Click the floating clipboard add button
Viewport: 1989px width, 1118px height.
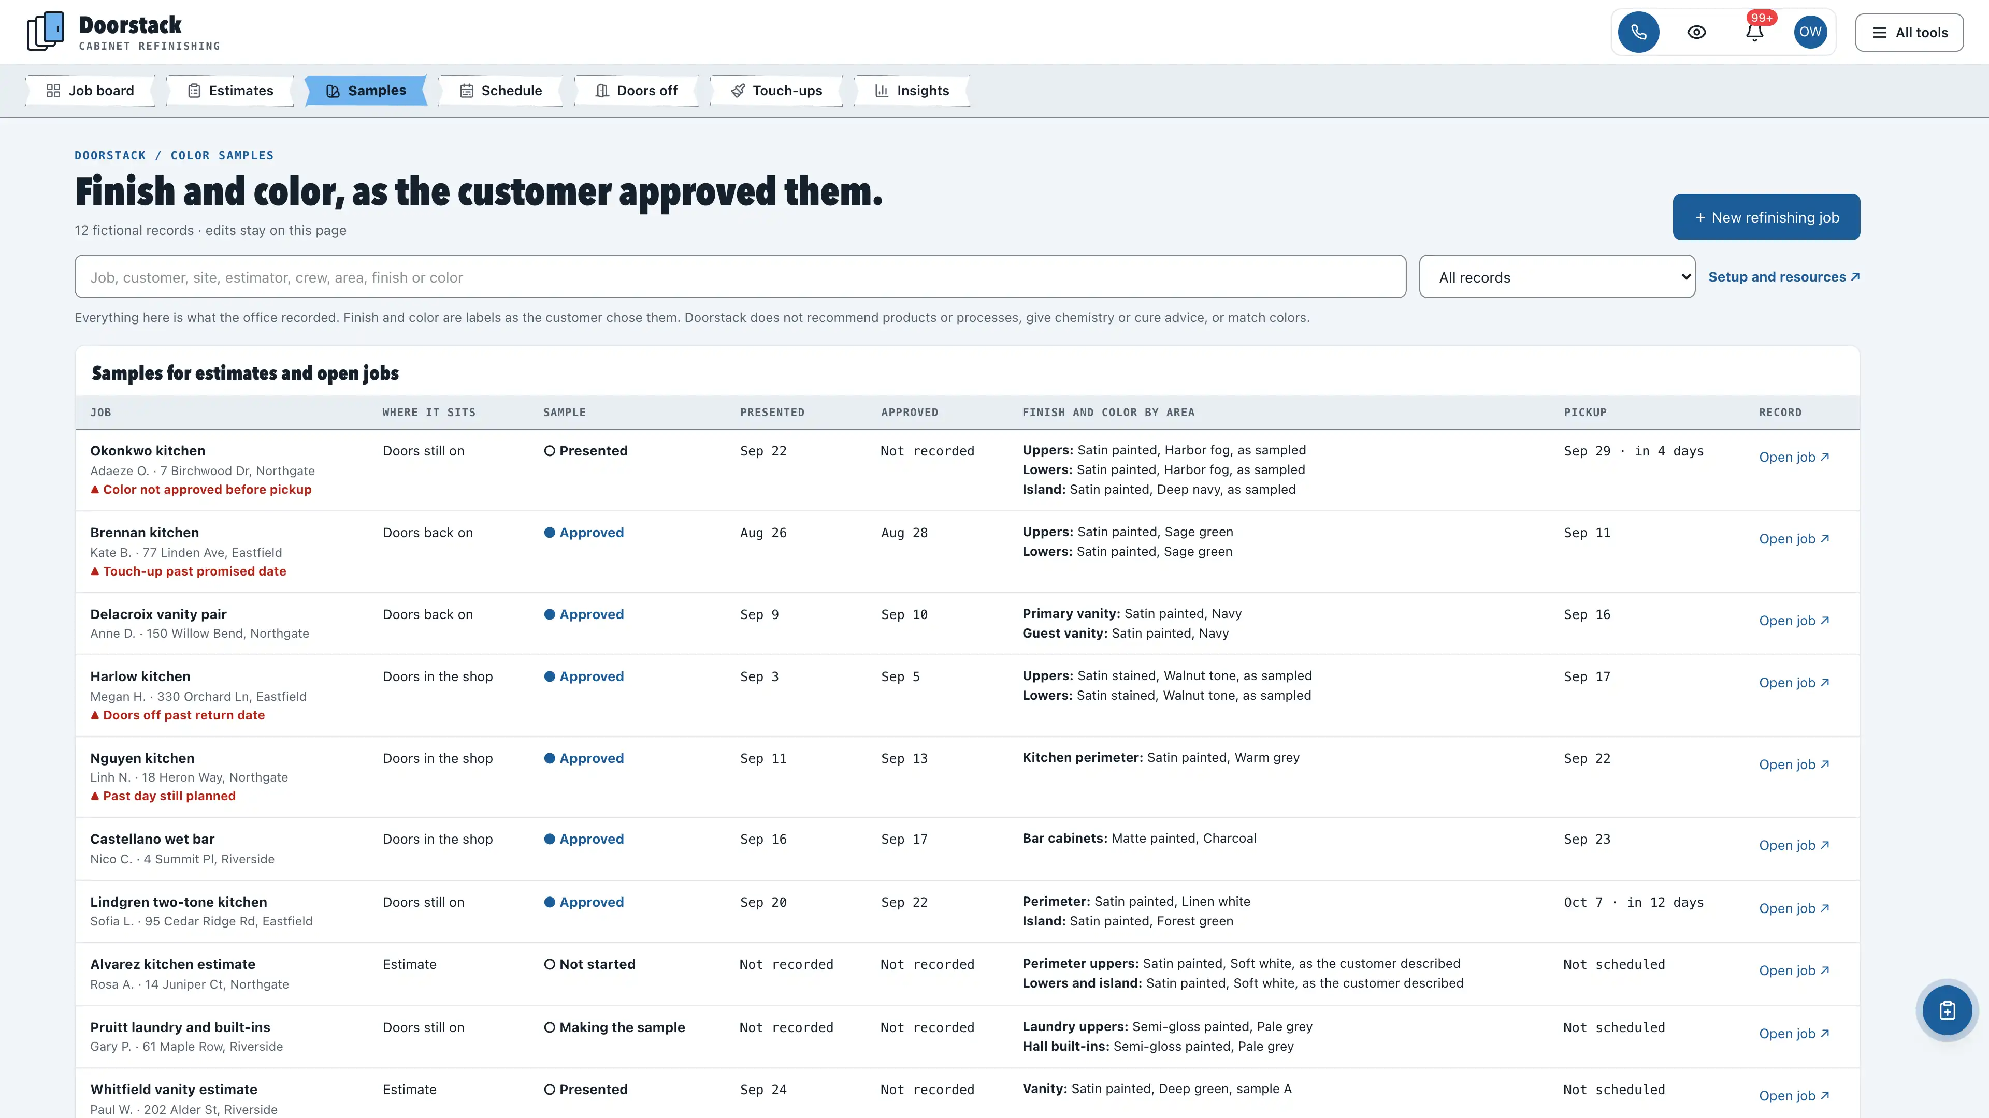[1947, 1010]
